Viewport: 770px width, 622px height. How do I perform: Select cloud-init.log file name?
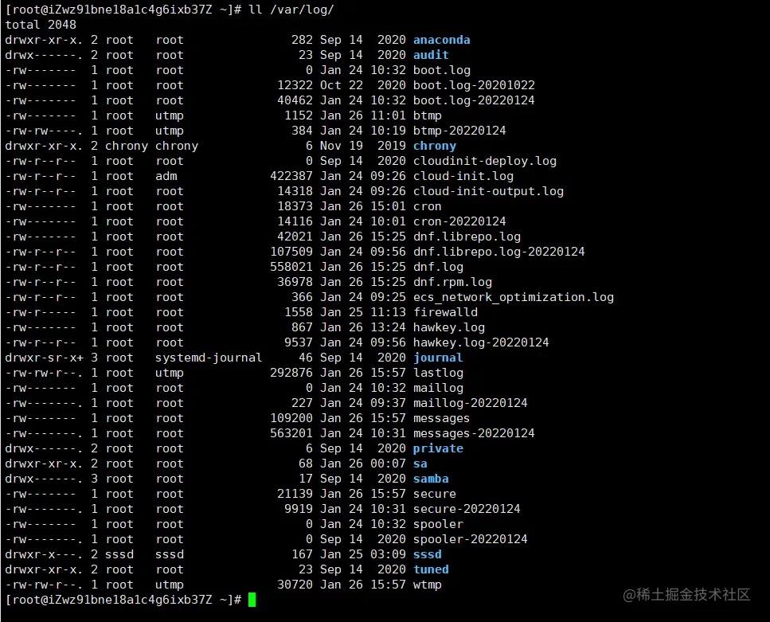pos(463,176)
